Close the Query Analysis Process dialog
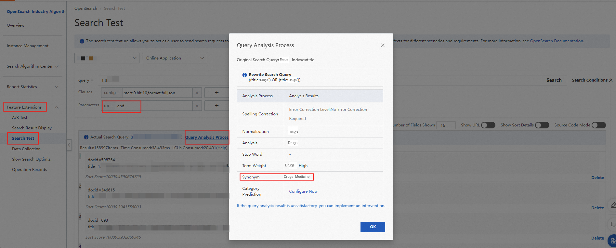This screenshot has width=616, height=248. (x=382, y=45)
